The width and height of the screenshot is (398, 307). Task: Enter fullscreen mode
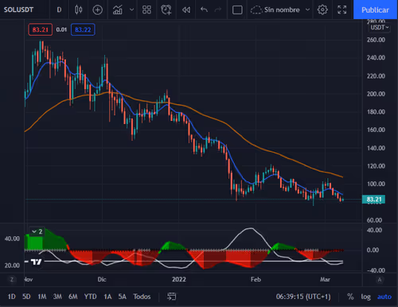[x=341, y=10]
